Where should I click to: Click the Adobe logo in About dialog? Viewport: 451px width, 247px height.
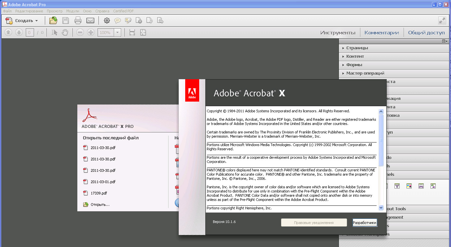coord(192,90)
